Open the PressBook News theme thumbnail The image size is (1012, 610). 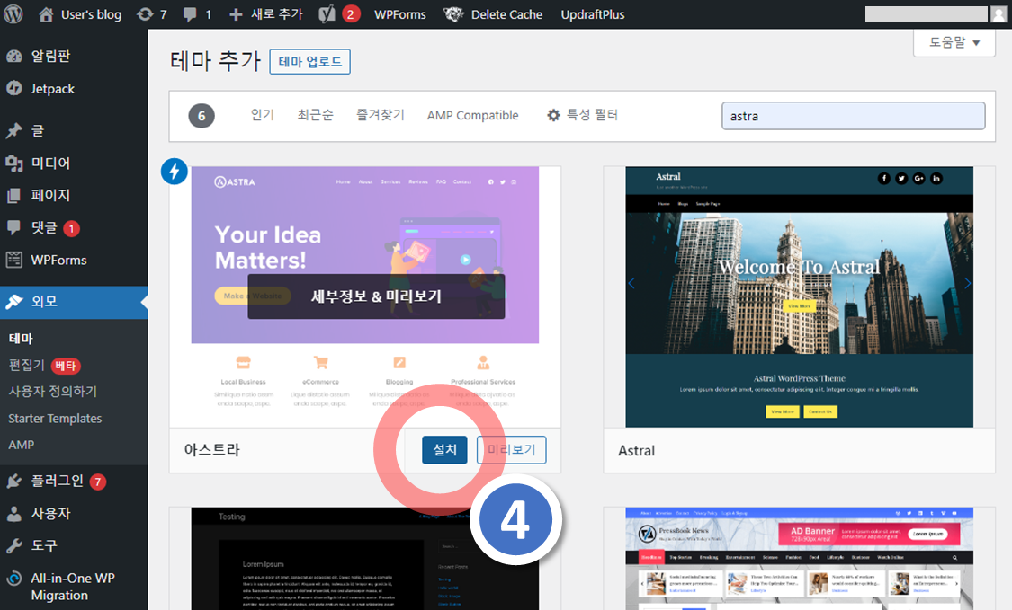click(799, 559)
